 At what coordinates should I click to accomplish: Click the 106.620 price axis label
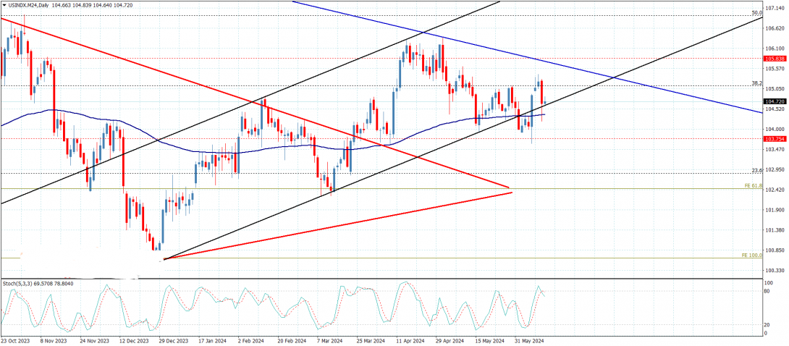(775, 29)
